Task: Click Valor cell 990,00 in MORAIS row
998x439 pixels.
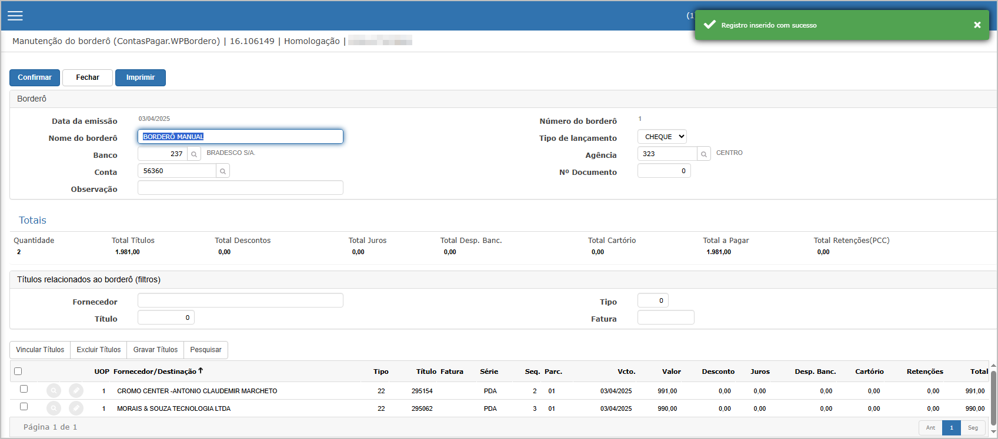Action: click(667, 408)
